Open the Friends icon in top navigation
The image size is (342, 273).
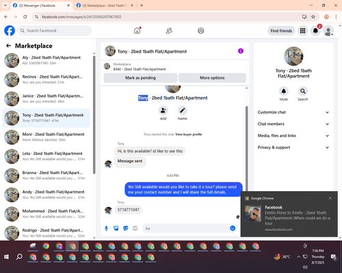point(169,31)
